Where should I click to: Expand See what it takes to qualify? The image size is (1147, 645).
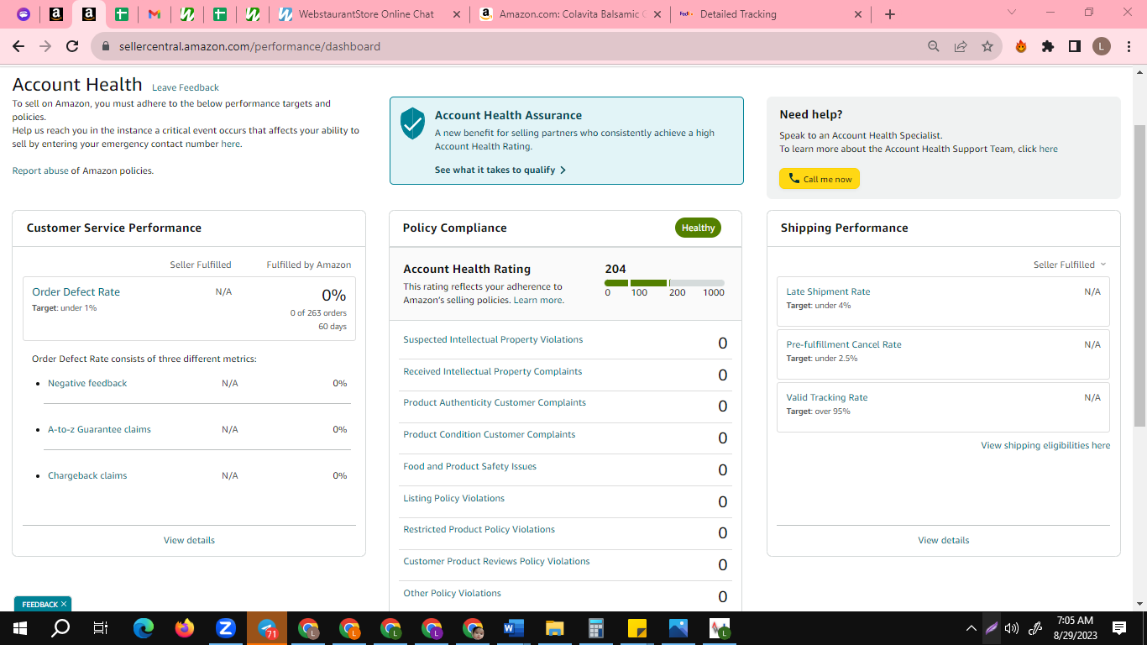(x=500, y=170)
